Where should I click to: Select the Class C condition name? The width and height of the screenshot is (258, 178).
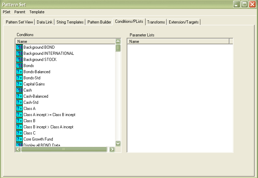(x=30, y=133)
